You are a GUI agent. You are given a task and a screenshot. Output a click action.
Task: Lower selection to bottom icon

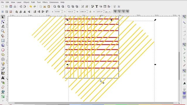click(35, 12)
